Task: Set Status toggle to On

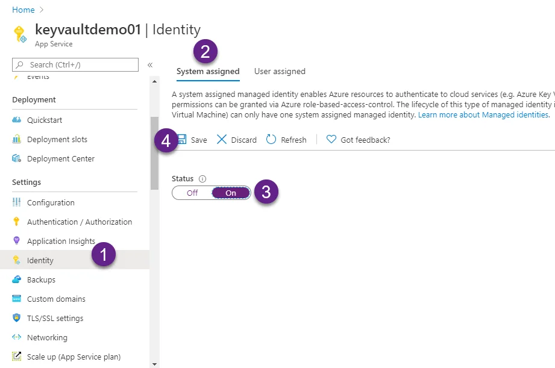Action: coord(231,193)
